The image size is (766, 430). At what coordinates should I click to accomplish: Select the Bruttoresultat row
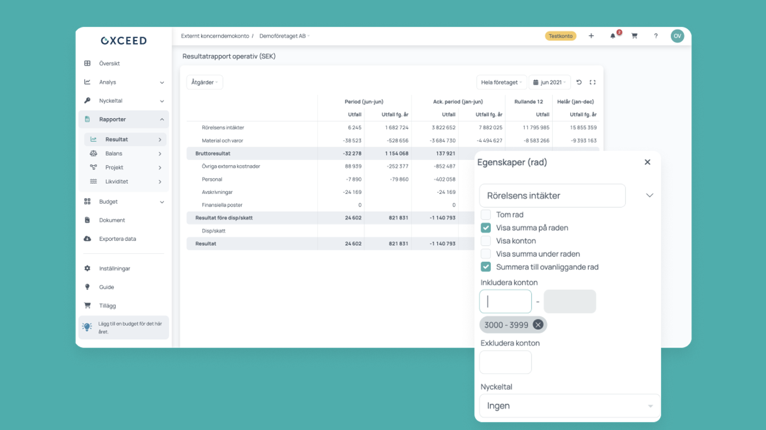pos(330,153)
